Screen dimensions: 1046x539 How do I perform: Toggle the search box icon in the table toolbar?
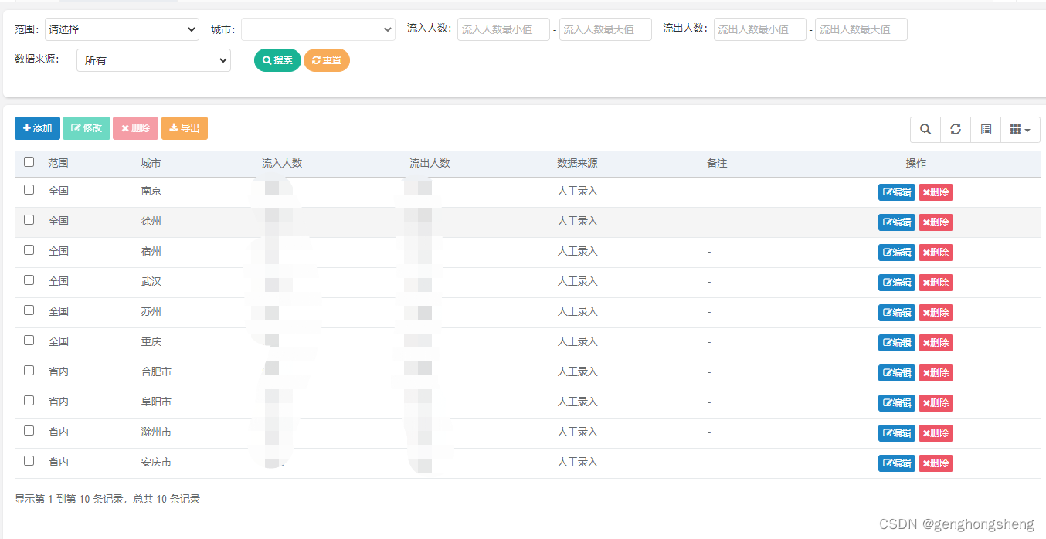(x=925, y=129)
